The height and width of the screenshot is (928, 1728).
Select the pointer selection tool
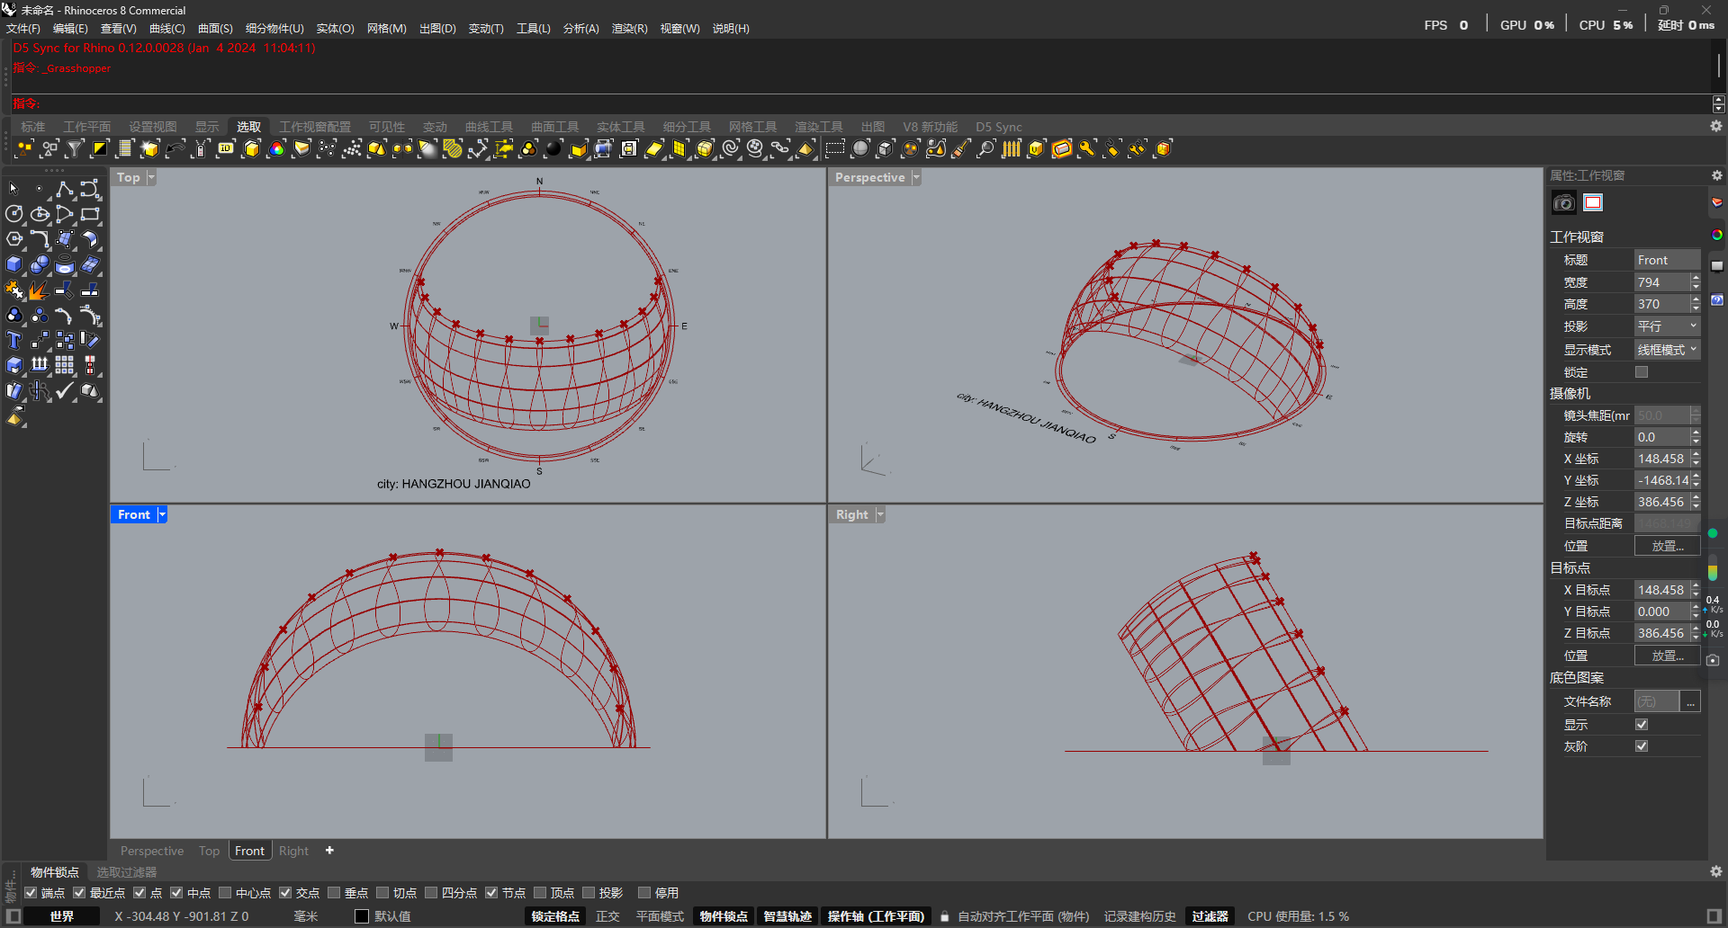(13, 189)
